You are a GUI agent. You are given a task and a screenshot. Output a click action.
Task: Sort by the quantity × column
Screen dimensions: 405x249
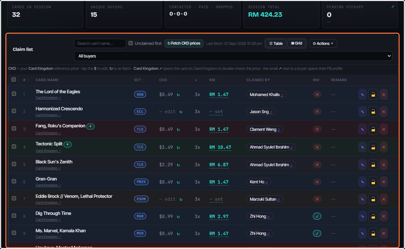click(x=197, y=80)
